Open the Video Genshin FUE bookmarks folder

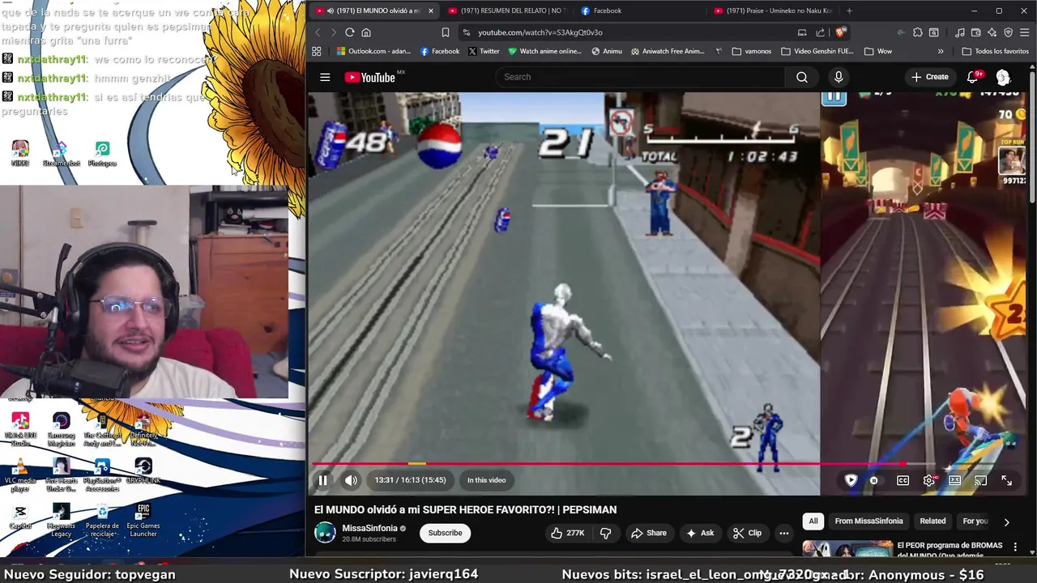pos(817,51)
